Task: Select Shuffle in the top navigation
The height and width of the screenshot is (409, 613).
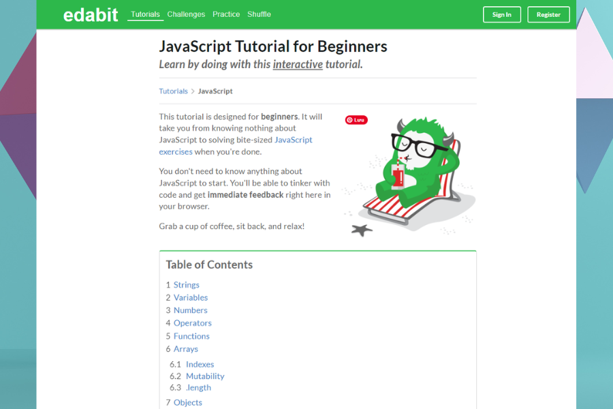Action: (259, 14)
